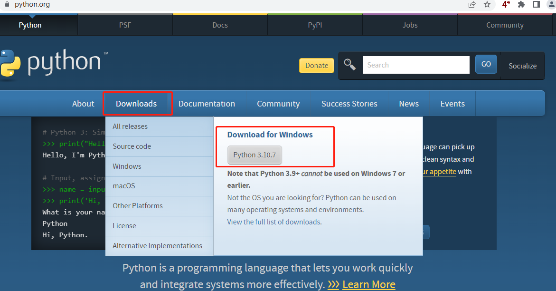
Task: Select Other Platforms in Downloads dropdown
Action: [x=159, y=206]
